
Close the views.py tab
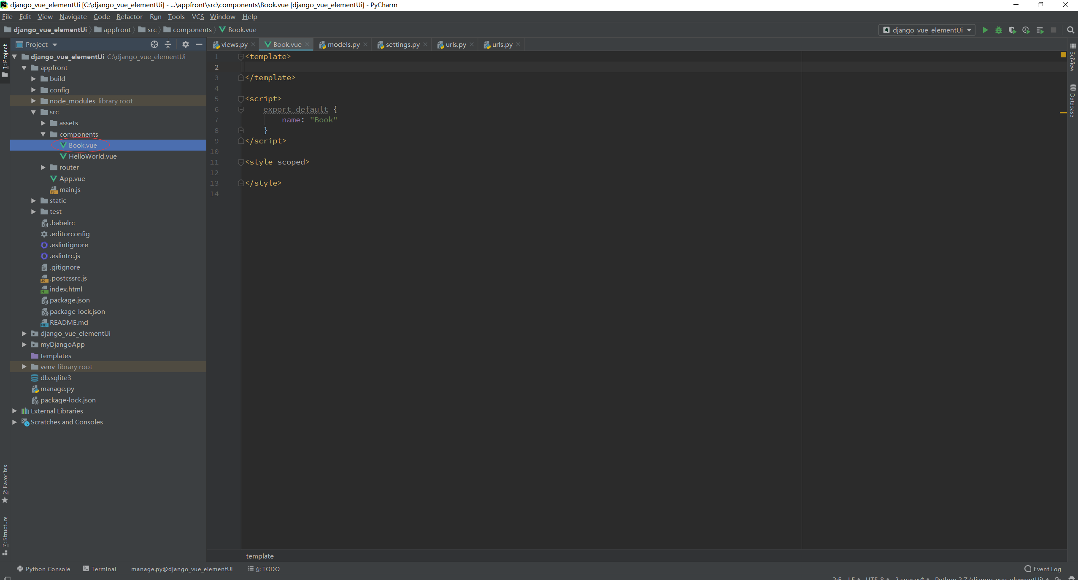253,44
